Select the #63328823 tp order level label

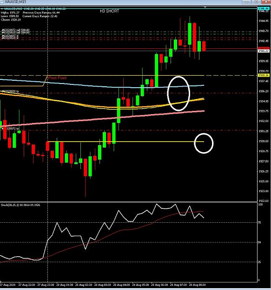tap(10, 91)
